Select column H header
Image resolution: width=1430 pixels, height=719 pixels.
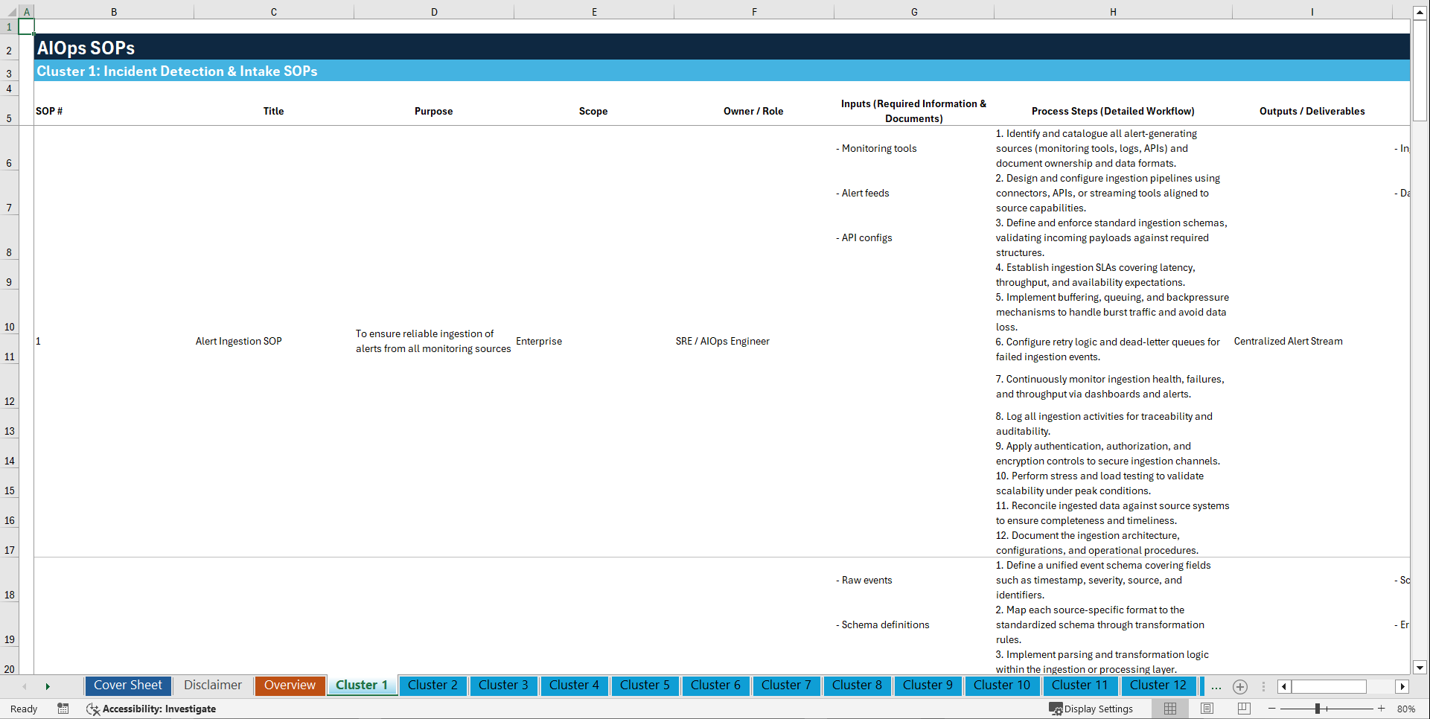(x=1112, y=11)
